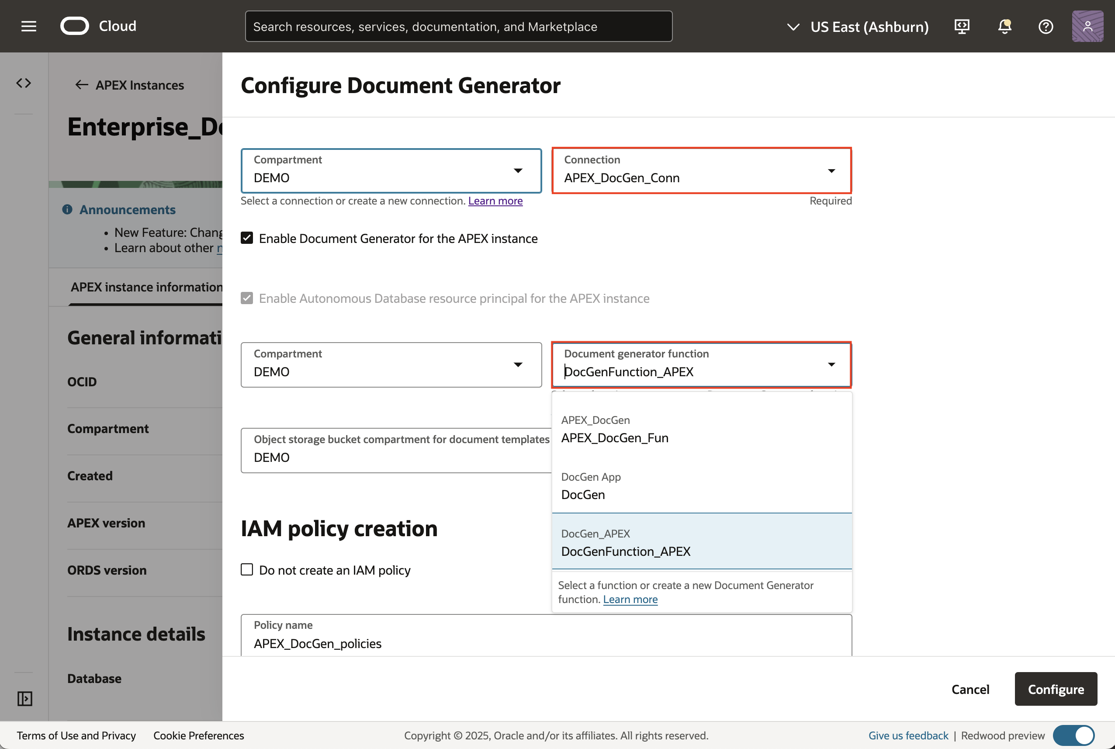Uncheck Enable Document Generator for the APEX instance
This screenshot has width=1115, height=749.
click(247, 238)
